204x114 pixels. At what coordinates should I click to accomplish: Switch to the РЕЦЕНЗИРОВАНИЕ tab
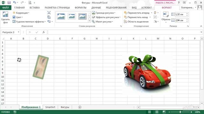point(116,8)
